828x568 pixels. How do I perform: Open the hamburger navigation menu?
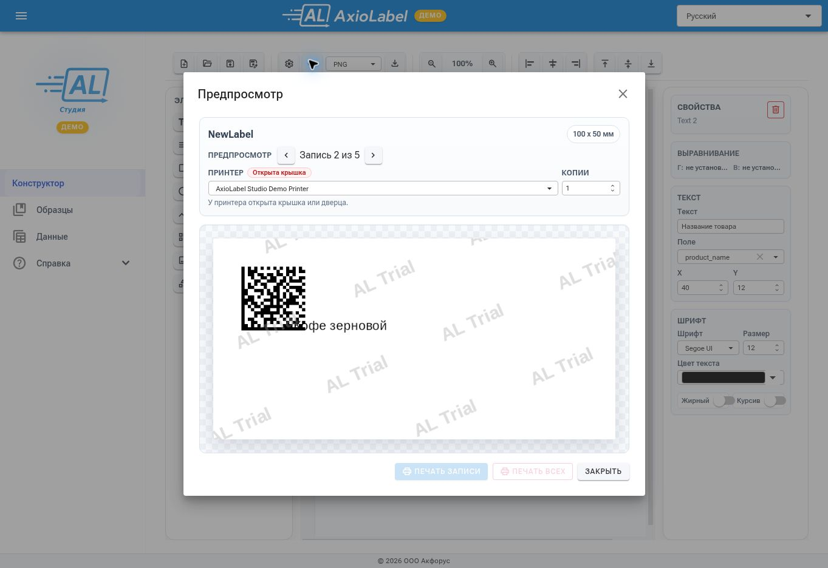coord(21,16)
